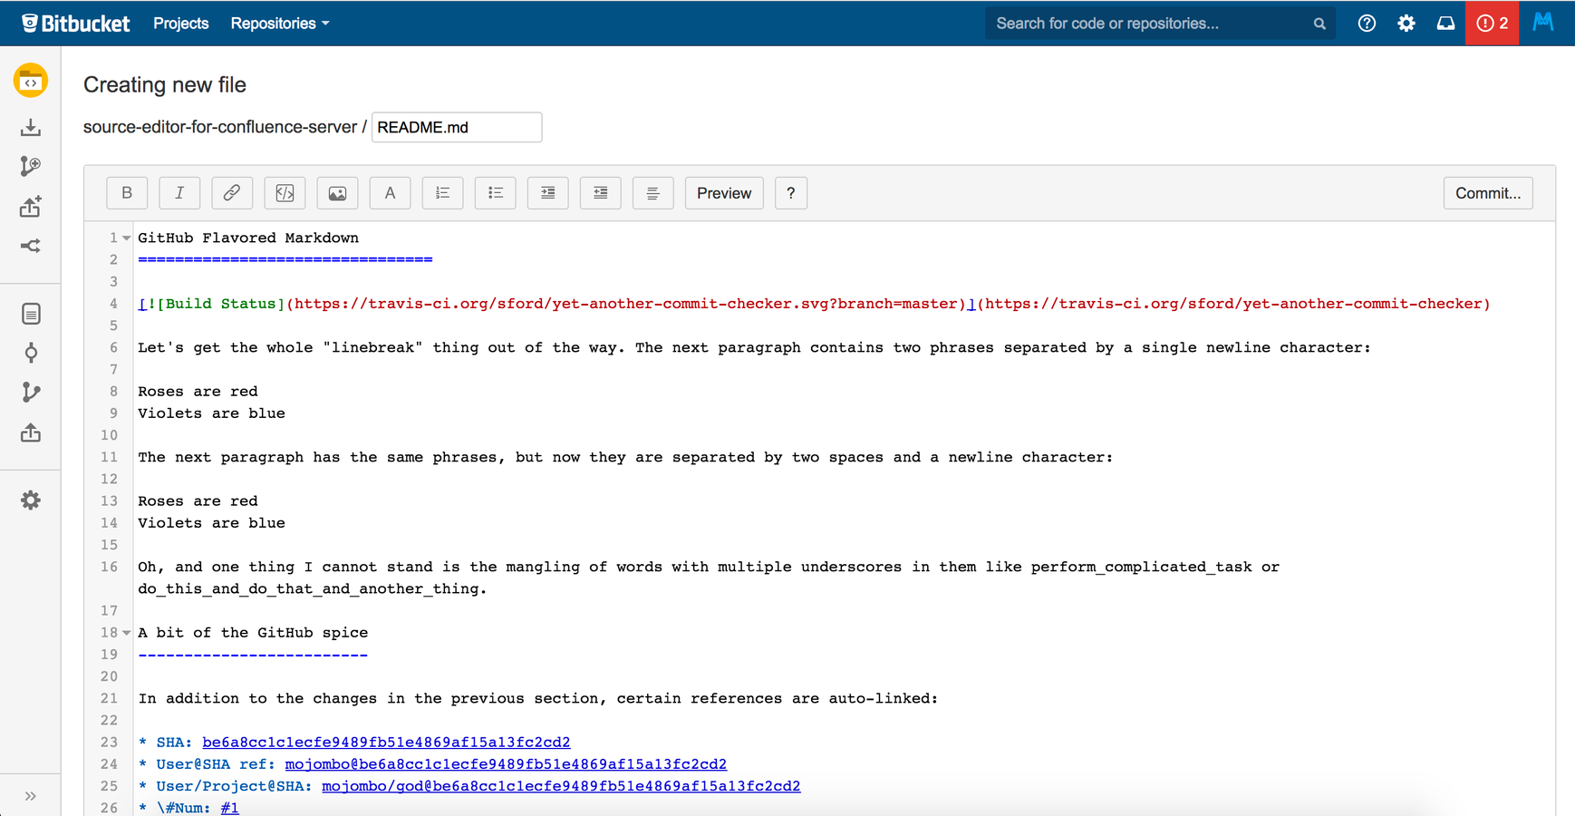Collapse the fold arrow at line 18
Screen dimensions: 1575x816
point(127,633)
